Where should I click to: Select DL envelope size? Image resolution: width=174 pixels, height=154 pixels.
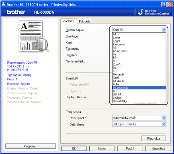(x=139, y=68)
